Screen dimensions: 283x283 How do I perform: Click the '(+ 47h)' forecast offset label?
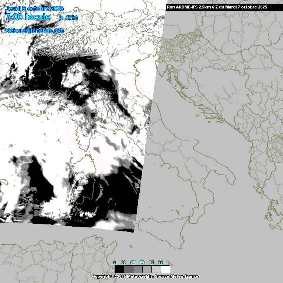68,18
